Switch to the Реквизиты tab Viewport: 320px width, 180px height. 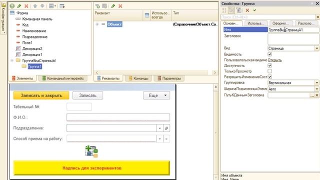pyautogui.click(x=108, y=78)
